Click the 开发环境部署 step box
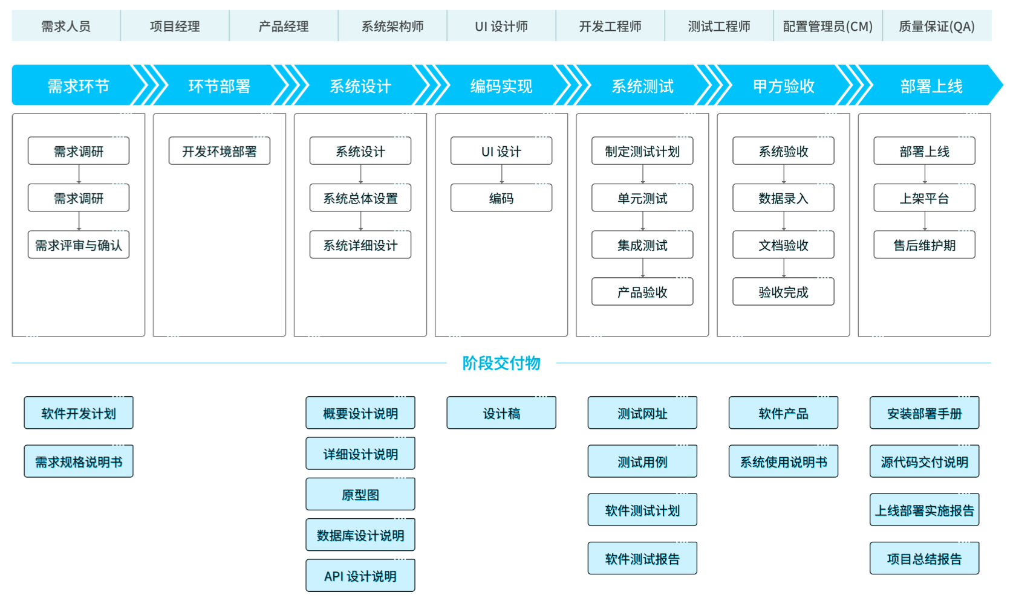 click(220, 151)
